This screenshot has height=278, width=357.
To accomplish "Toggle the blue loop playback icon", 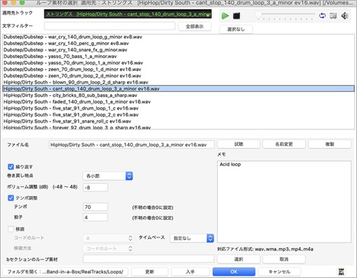I will pyautogui.click(x=323, y=15).
